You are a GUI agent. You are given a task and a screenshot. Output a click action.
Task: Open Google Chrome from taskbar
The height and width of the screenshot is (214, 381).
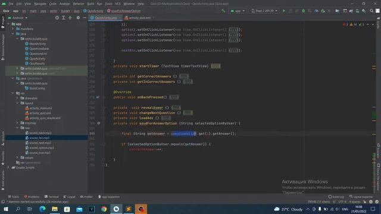click(104, 209)
